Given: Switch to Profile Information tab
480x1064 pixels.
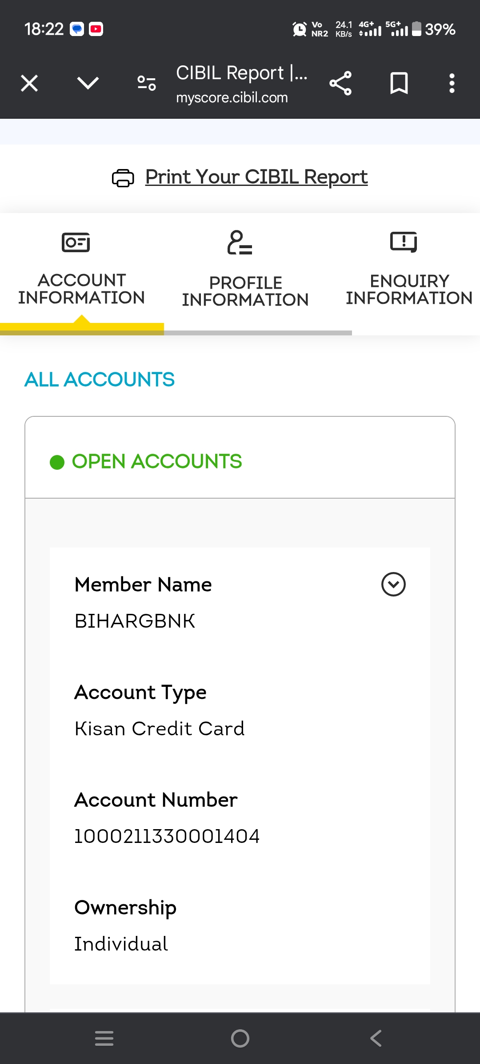Looking at the screenshot, I should [x=245, y=291].
